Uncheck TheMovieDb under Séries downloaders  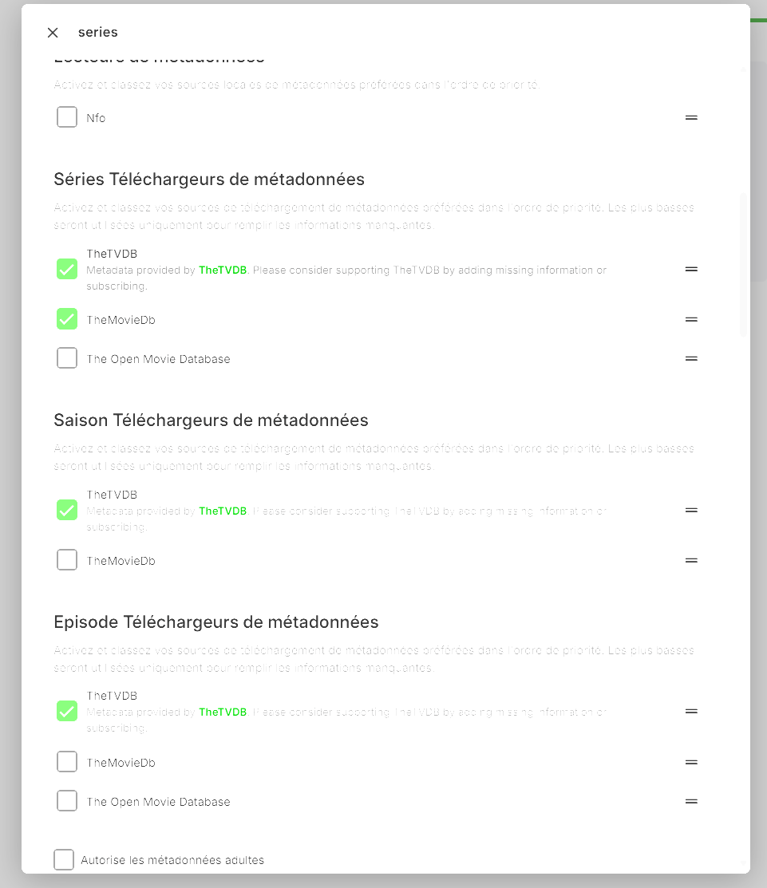click(x=67, y=319)
